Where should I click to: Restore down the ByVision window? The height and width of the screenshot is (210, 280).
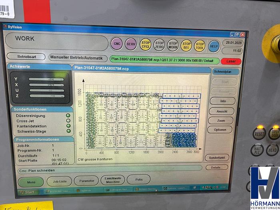pos(237,34)
